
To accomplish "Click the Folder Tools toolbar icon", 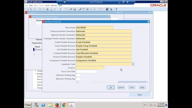I will pos(94,9).
